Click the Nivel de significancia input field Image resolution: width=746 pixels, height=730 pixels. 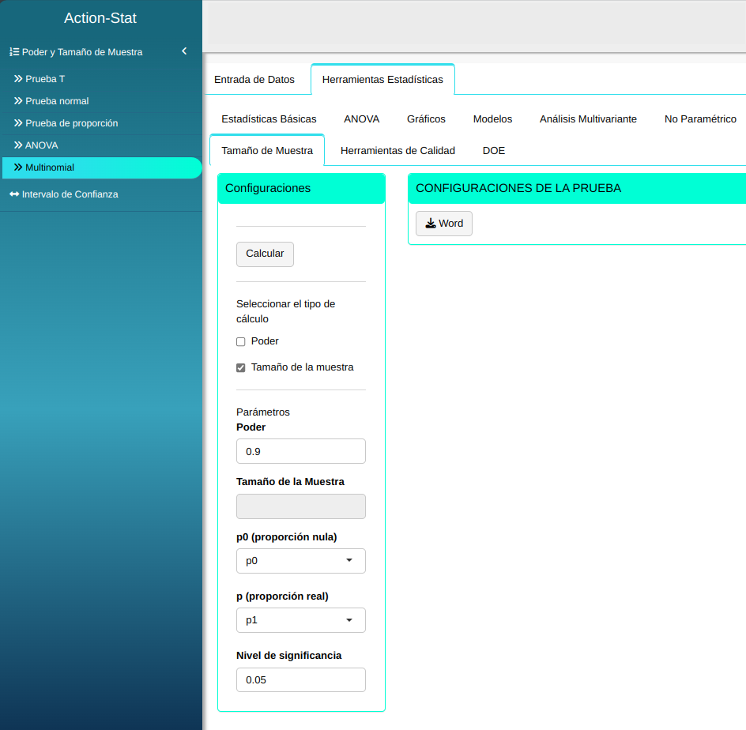[300, 680]
